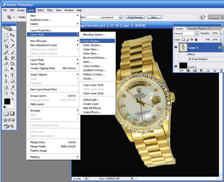
Task: Click the Clear button
Action: tap(154, 17)
